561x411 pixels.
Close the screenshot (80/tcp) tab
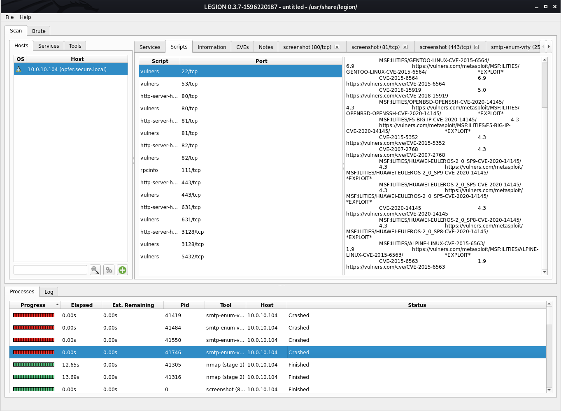click(x=337, y=47)
